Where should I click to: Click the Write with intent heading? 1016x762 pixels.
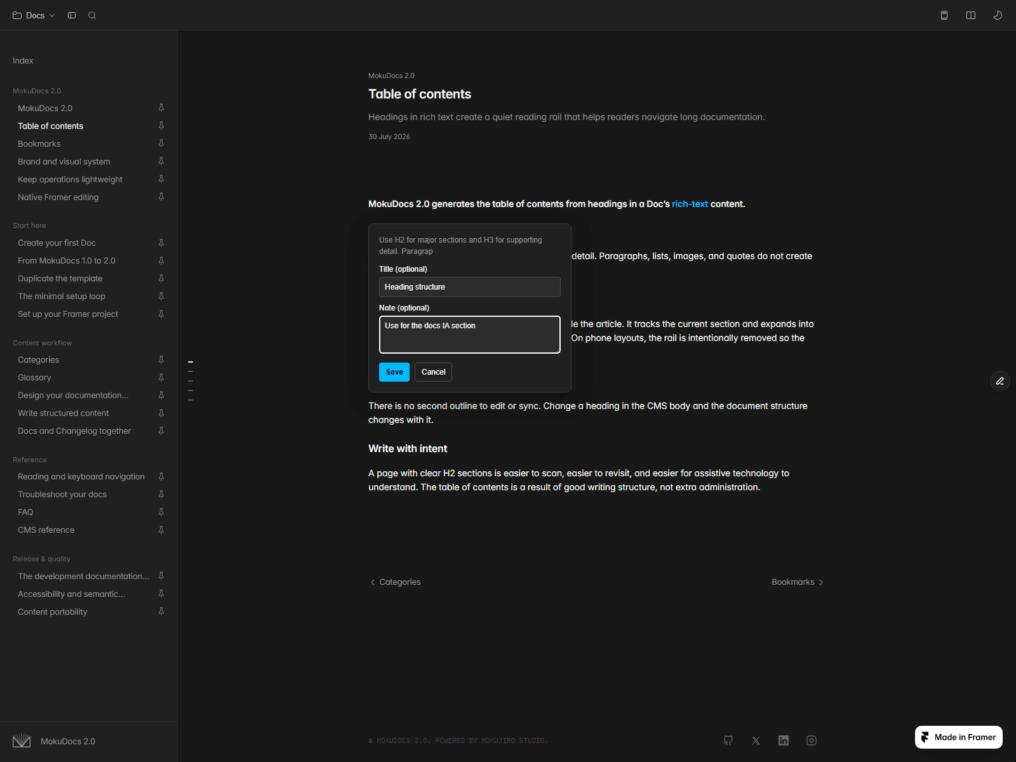coord(408,448)
